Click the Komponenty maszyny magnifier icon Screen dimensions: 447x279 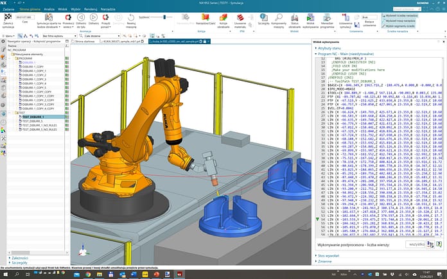click(x=279, y=18)
